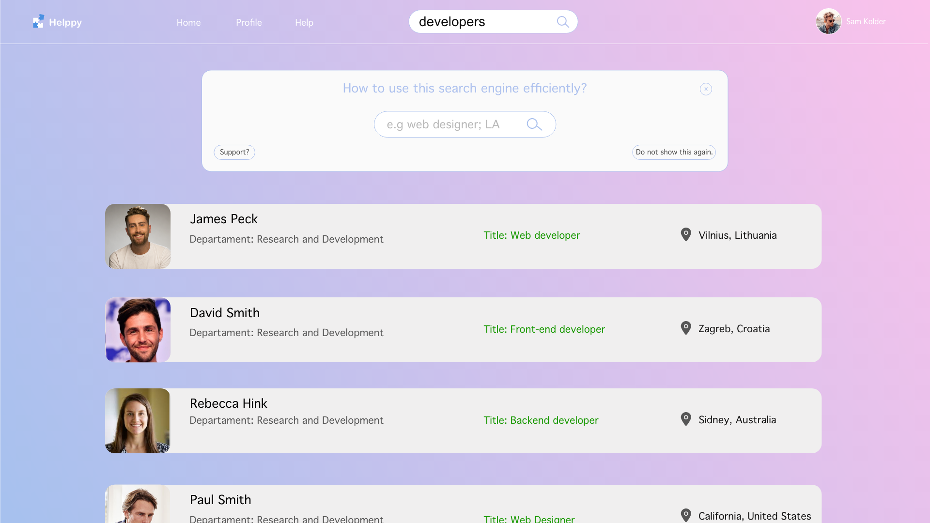Click location pin next to Zagreb, Croatia
930x523 pixels.
[x=686, y=328]
